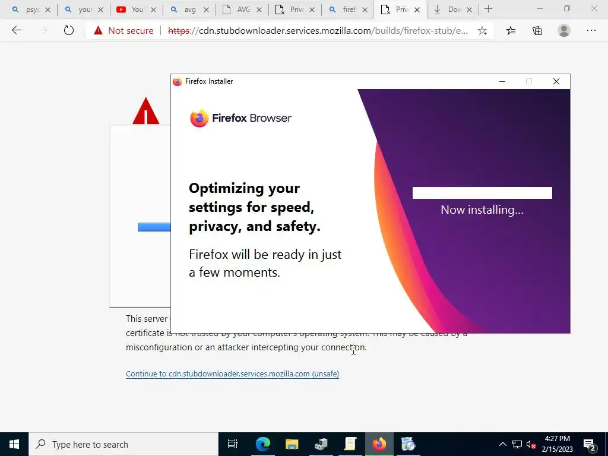
Task: Open Microsoft Edge from the taskbar
Action: point(262,444)
